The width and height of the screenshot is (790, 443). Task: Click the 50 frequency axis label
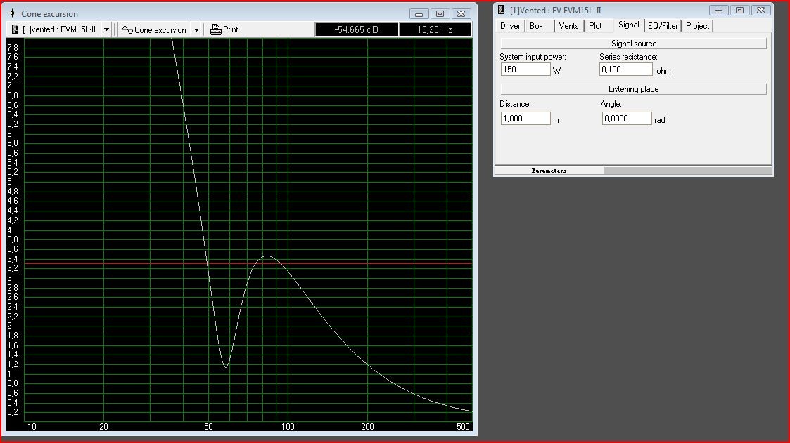209,427
